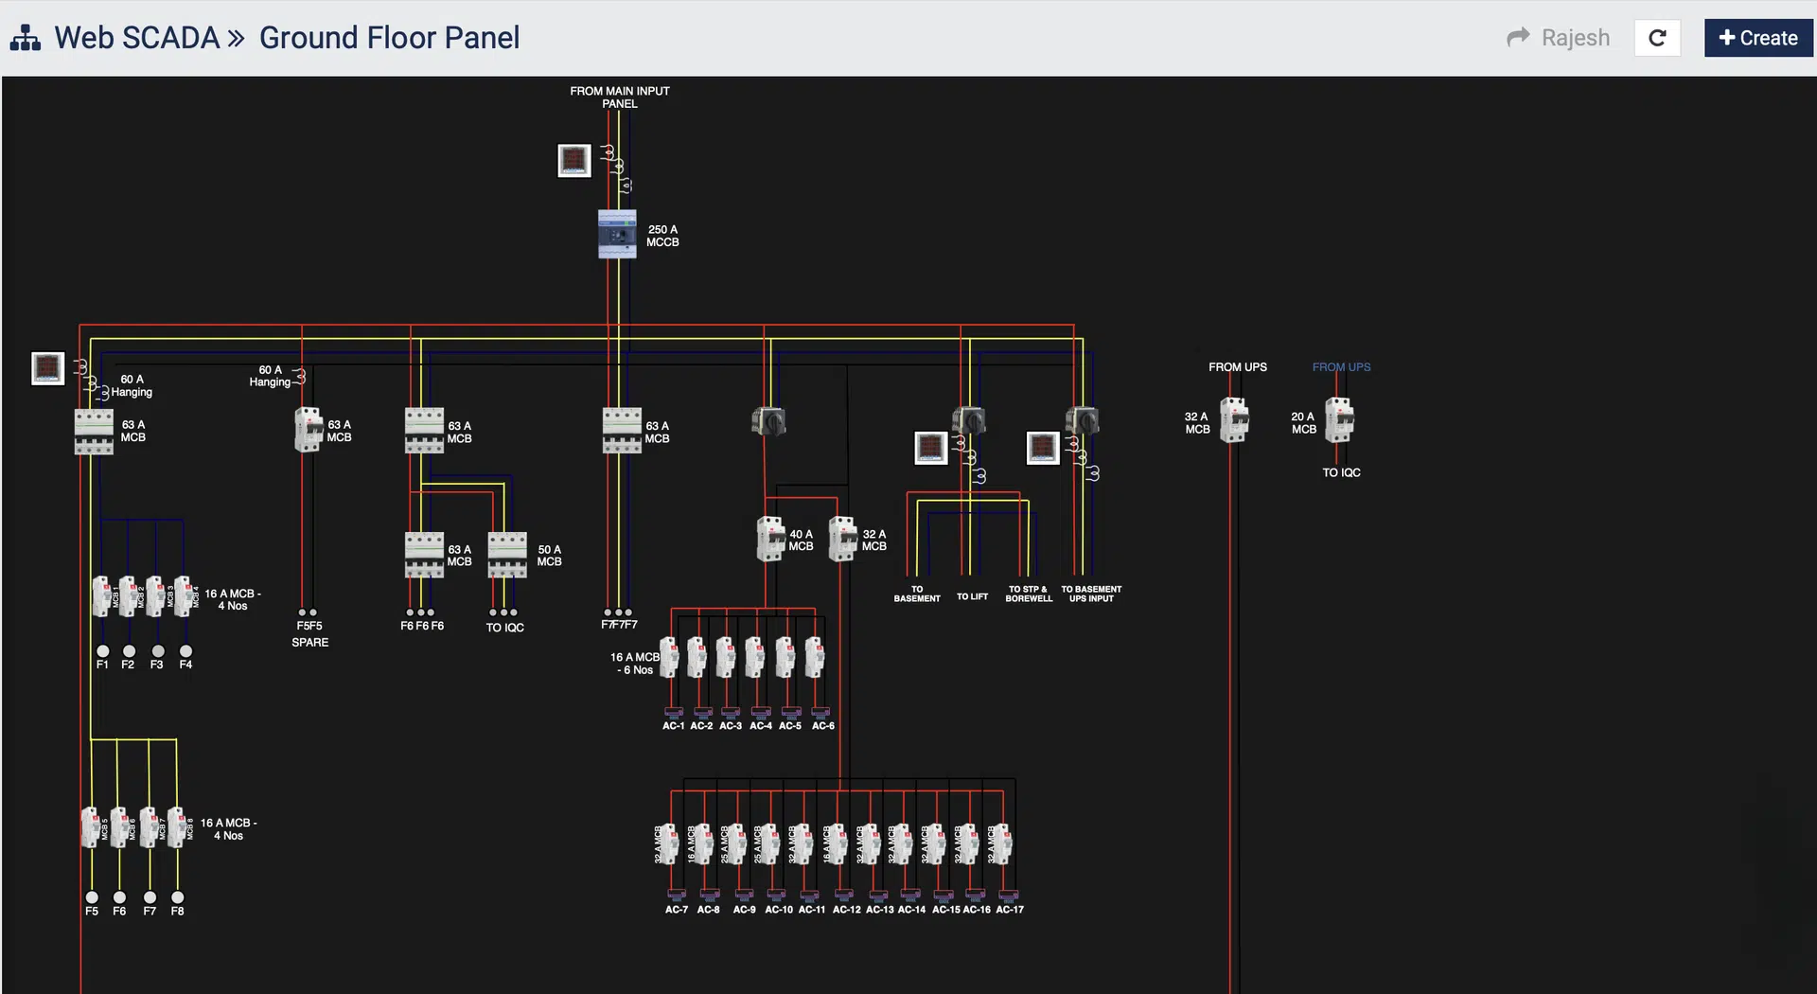Click the F8 indicator lamp
The width and height of the screenshot is (1817, 994).
[x=178, y=897]
